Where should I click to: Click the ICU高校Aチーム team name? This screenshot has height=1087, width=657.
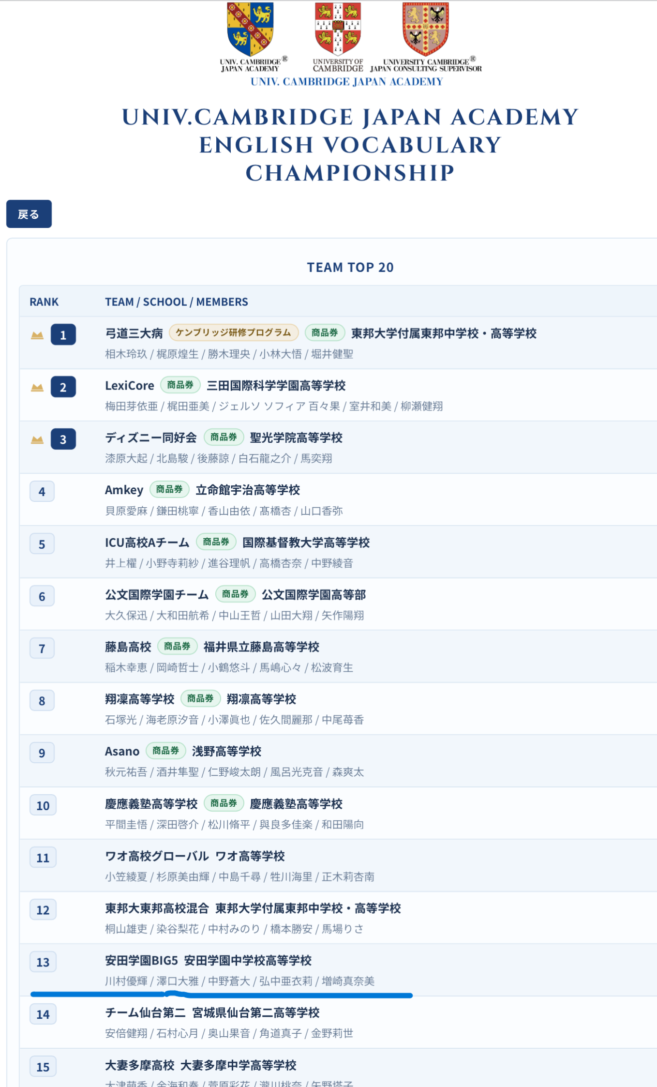147,543
